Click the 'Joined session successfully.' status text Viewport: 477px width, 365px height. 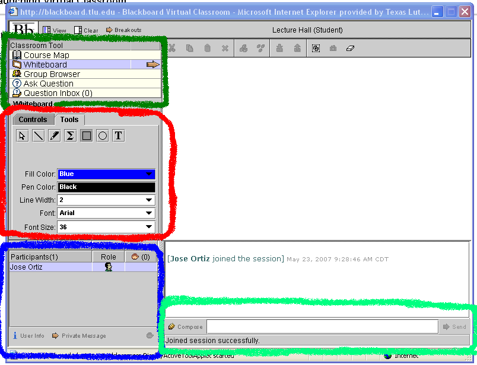tap(212, 340)
